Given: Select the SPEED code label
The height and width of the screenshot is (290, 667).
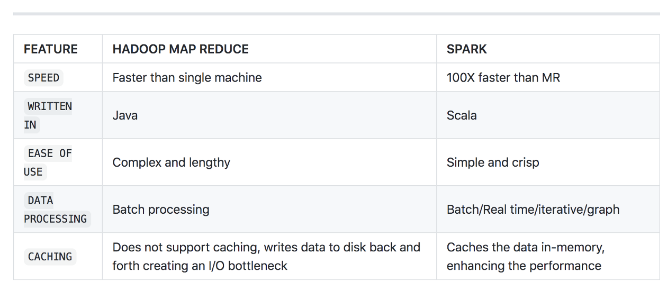Looking at the screenshot, I should (43, 78).
